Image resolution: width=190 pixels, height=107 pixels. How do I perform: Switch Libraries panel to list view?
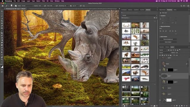156,18
